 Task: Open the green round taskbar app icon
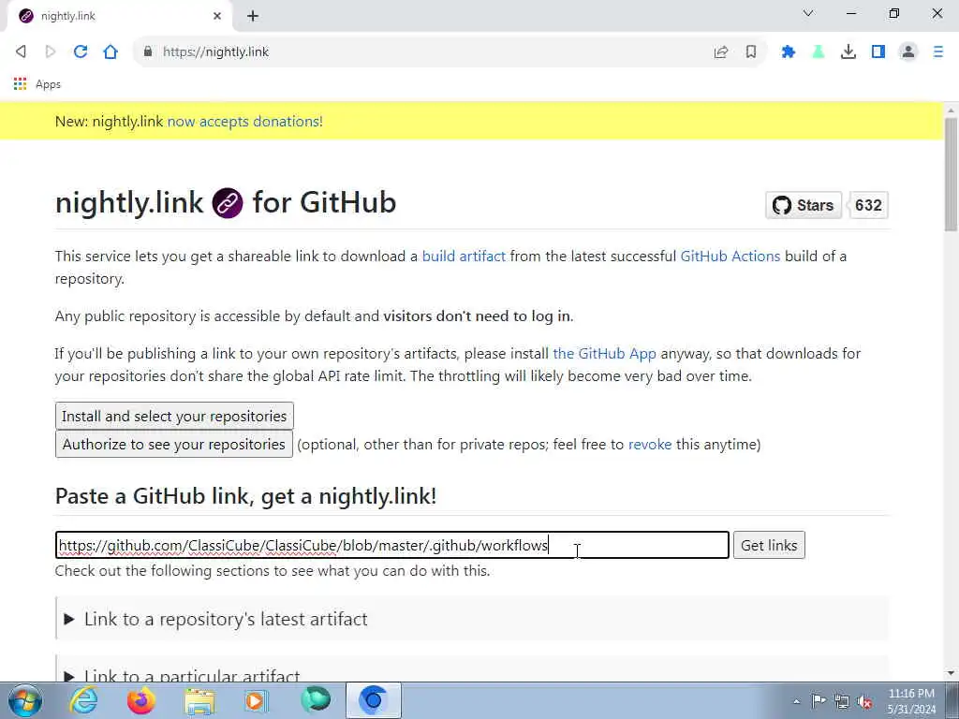click(316, 700)
